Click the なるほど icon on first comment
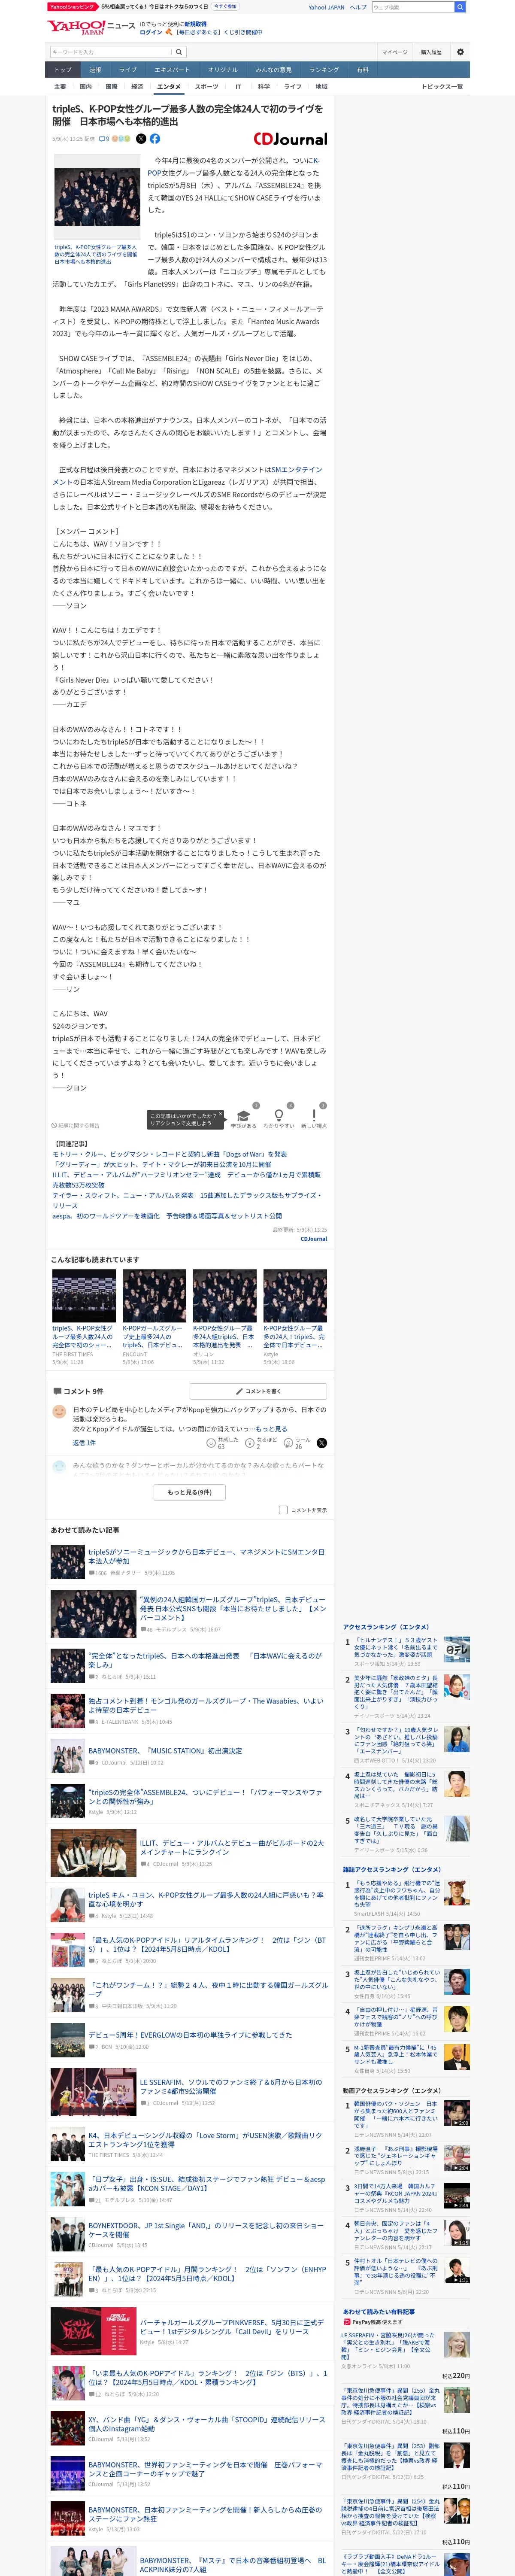 click(x=250, y=1443)
